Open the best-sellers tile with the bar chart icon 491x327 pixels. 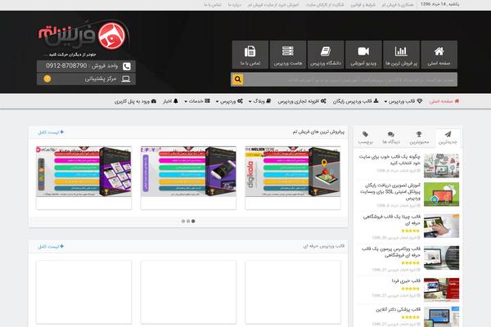(401, 55)
